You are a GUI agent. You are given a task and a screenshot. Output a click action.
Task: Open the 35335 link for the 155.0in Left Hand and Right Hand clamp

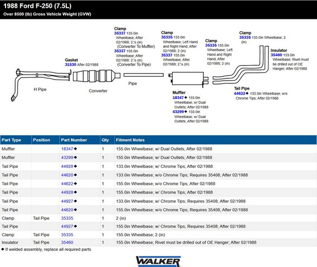(x=211, y=46)
